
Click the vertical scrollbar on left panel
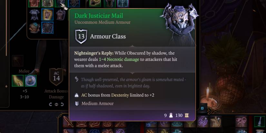coord(6,28)
